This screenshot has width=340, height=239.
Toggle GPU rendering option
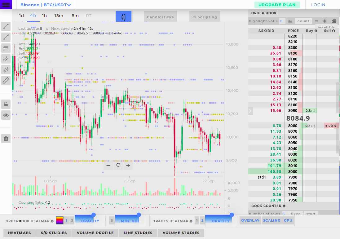point(288,220)
